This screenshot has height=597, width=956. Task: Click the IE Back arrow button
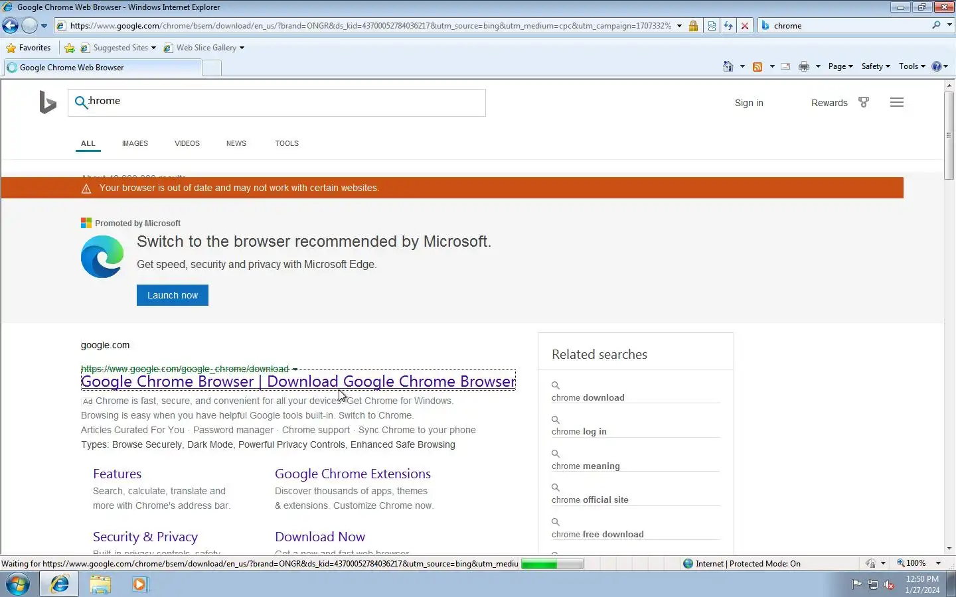click(10, 26)
